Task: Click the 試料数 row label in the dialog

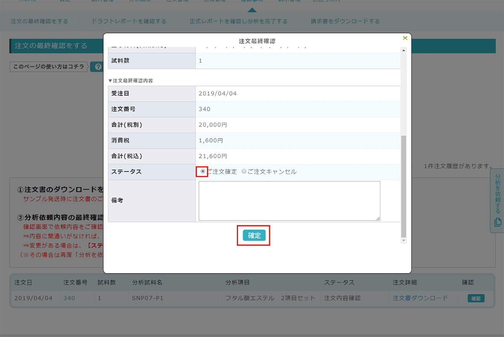Action: pyautogui.click(x=120, y=61)
